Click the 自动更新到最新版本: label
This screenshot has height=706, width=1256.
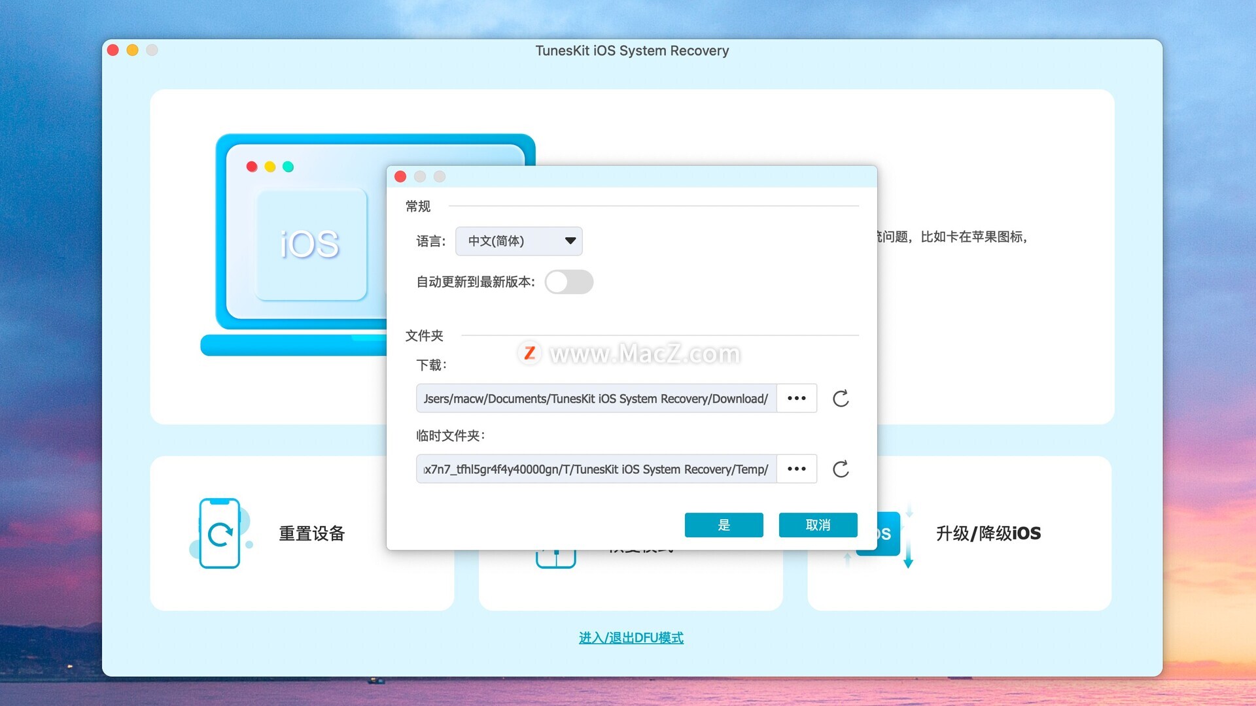point(476,282)
